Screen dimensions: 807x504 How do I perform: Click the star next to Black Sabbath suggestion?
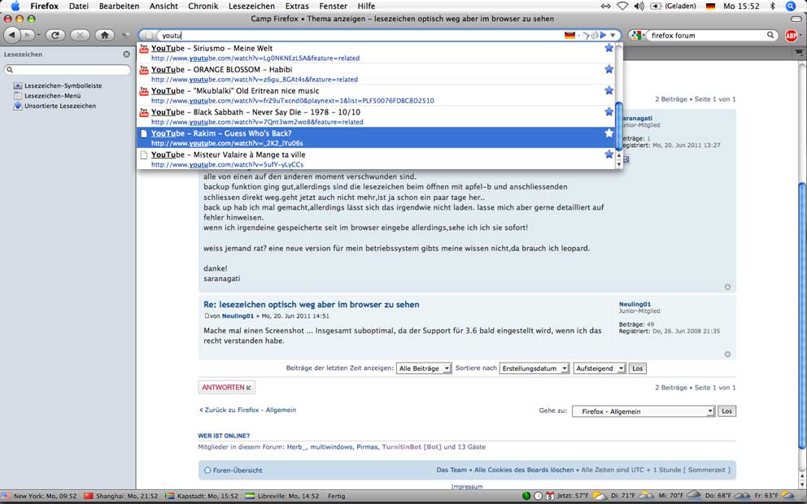point(609,111)
